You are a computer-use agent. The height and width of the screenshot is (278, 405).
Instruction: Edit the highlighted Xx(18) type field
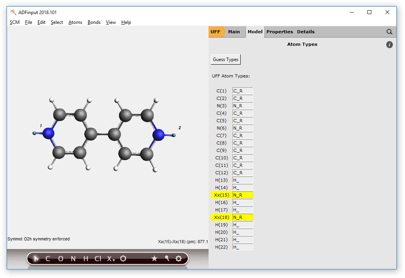coord(243,218)
